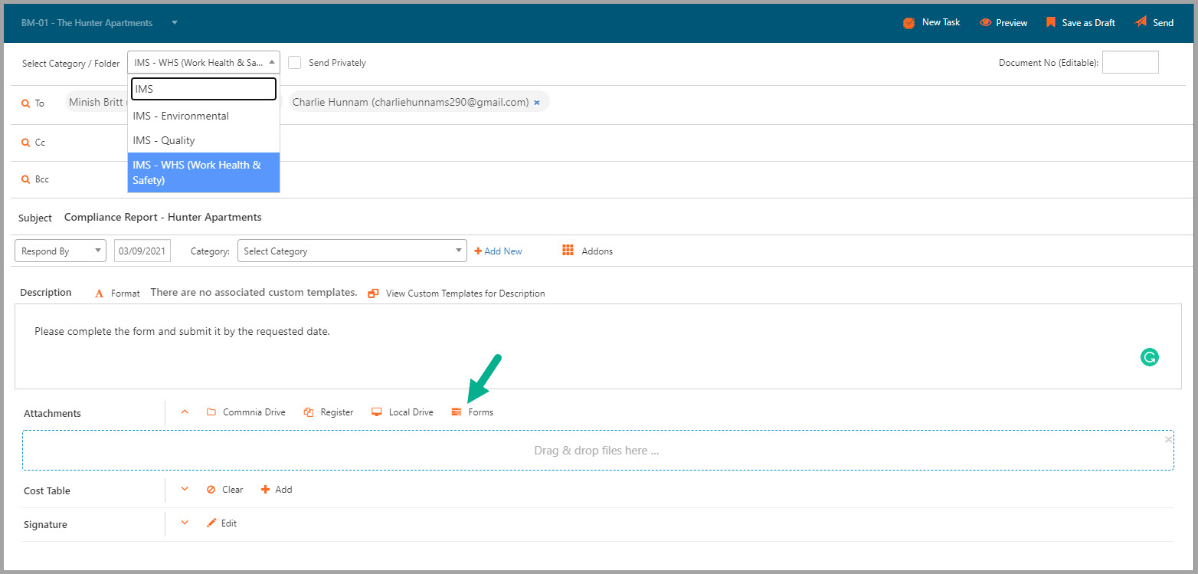The height and width of the screenshot is (574, 1198).
Task: Select IMS - Environmental option
Action: (204, 116)
